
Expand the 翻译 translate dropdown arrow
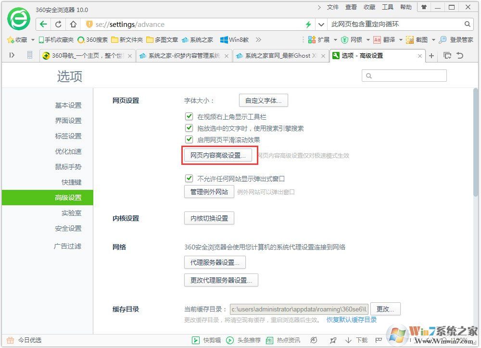pos(401,39)
